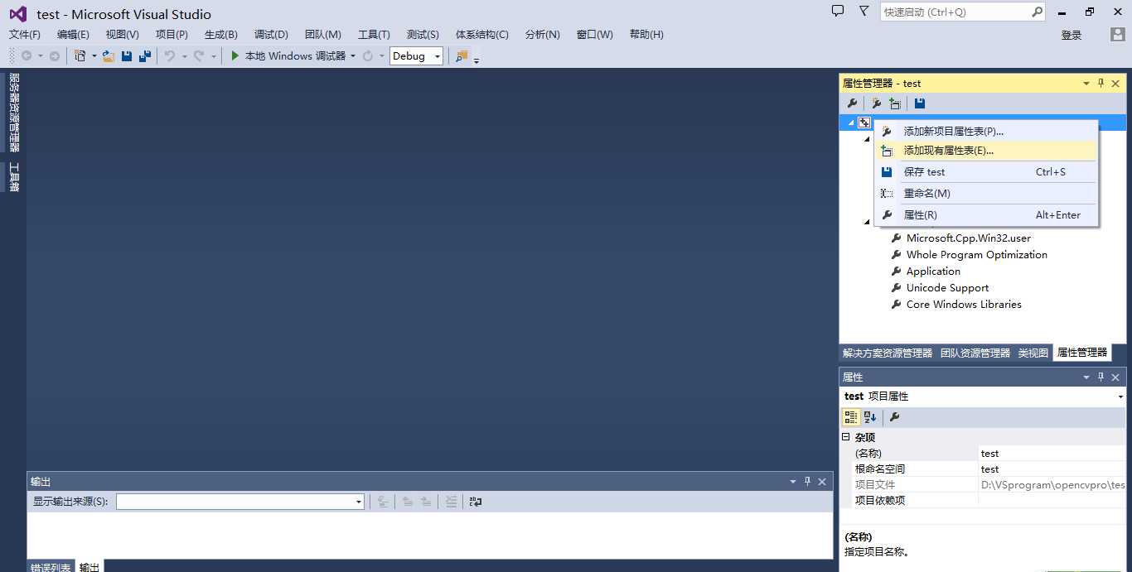Click the add existing property sheet toolbar icon
Screen dimensions: 1132x572
[x=895, y=103]
